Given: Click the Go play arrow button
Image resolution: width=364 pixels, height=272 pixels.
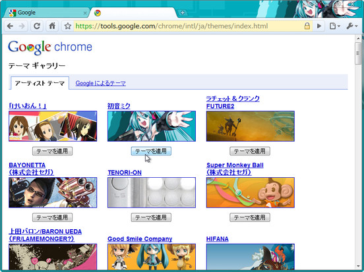Looking at the screenshot, I should [x=319, y=26].
